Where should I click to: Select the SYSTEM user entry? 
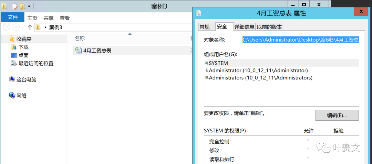pyautogui.click(x=281, y=63)
